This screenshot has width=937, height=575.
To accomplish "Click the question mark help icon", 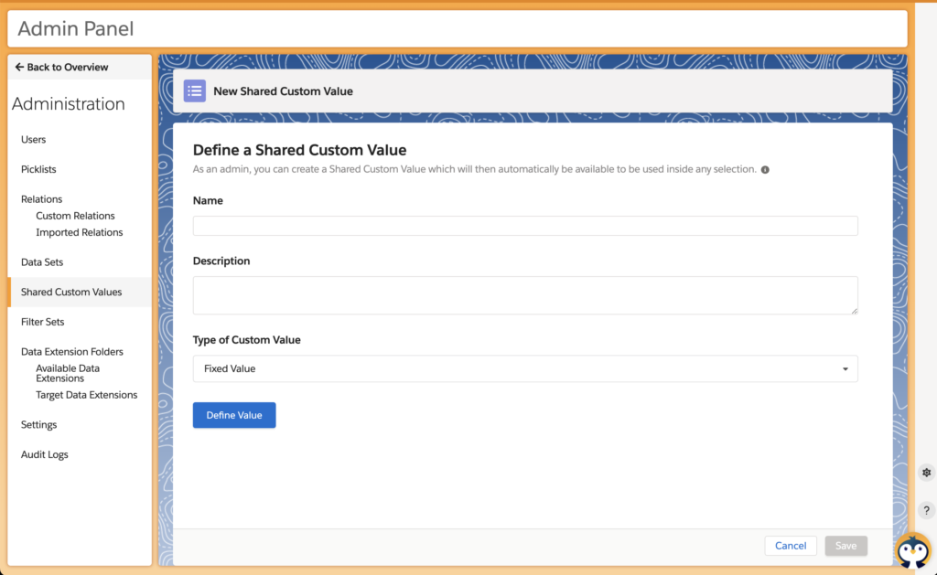I will click(926, 510).
